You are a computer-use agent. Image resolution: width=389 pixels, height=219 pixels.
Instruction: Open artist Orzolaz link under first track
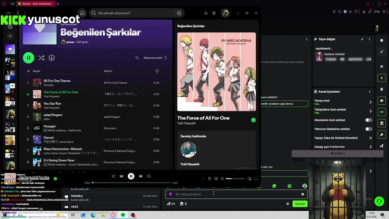[48, 85]
